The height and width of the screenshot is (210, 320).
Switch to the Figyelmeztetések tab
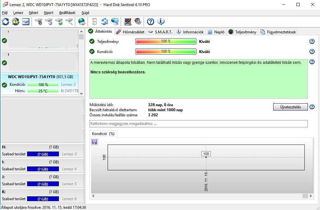coord(278,32)
